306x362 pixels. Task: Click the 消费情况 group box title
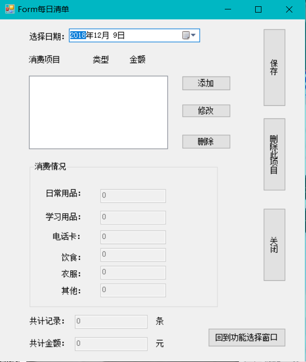pos(50,166)
